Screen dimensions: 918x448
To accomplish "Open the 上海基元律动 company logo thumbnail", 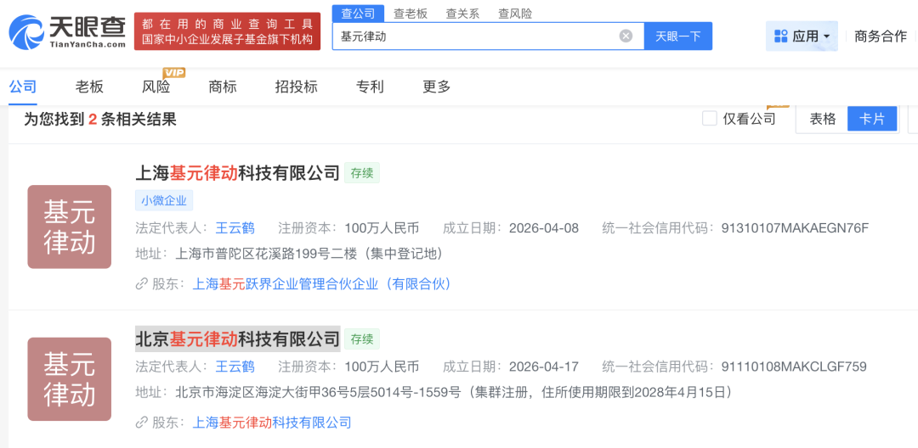I will 69,227.
